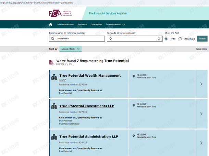Click building icon for Investments LLP
This screenshot has height=156, width=209.
pyautogui.click(x=54, y=106)
